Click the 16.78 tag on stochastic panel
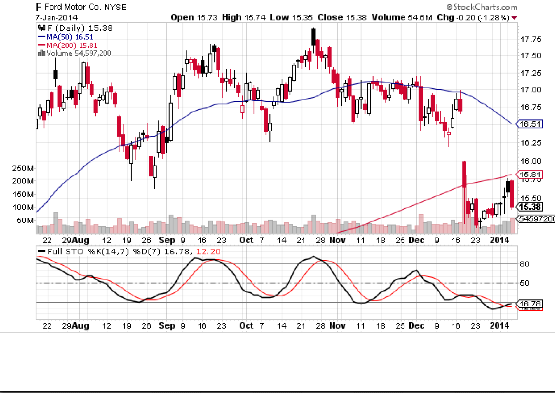This screenshot has width=555, height=393. click(x=530, y=304)
